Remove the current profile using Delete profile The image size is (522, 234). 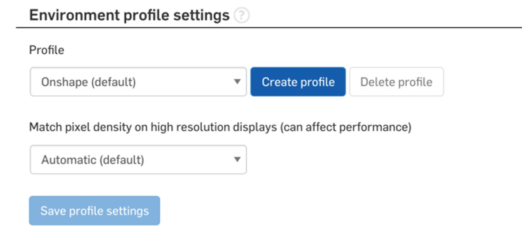(x=396, y=82)
